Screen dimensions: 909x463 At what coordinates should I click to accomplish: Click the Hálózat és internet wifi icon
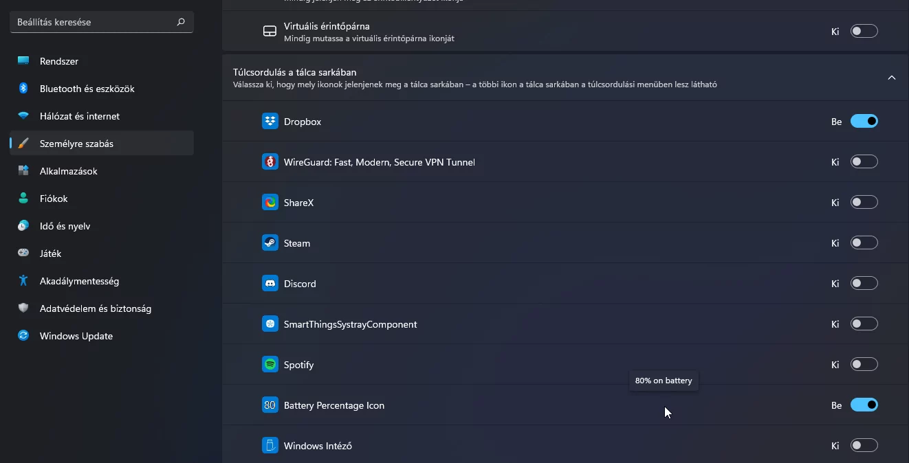23,116
